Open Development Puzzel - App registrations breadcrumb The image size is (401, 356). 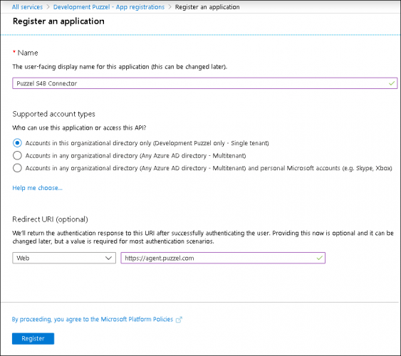point(109,7)
